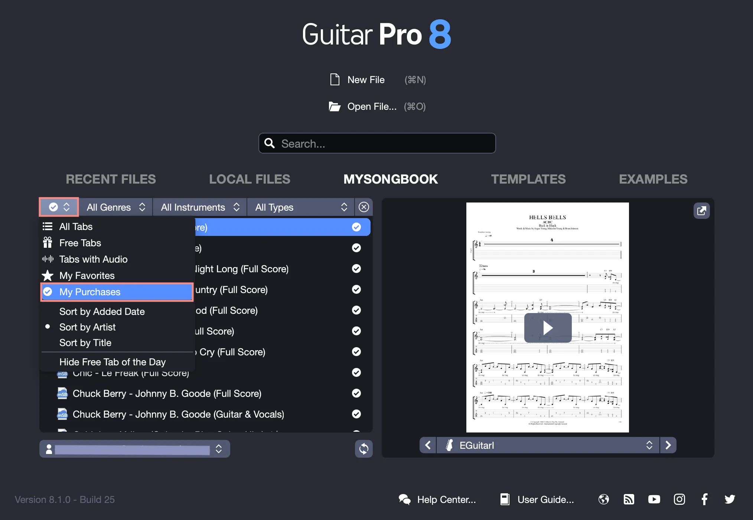Open the YouTube icon

coord(654,500)
